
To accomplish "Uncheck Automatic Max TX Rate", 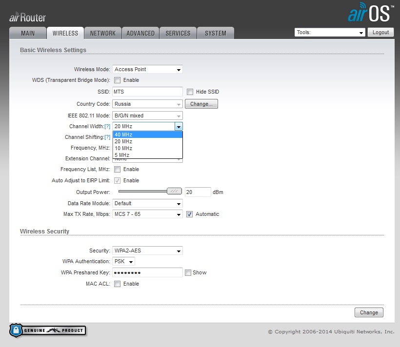I will coord(190,214).
